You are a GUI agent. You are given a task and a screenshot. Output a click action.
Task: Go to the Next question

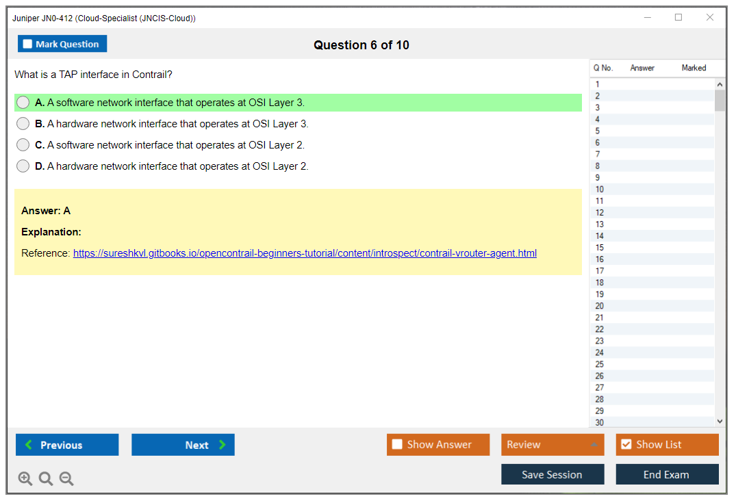click(183, 445)
